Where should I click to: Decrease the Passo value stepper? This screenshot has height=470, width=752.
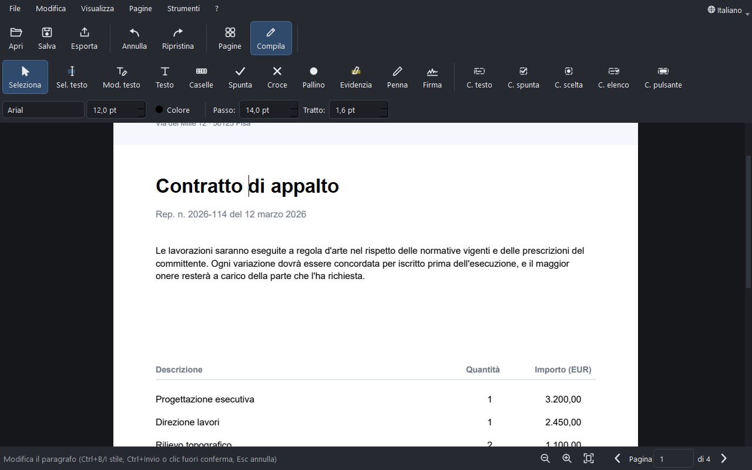(294, 114)
